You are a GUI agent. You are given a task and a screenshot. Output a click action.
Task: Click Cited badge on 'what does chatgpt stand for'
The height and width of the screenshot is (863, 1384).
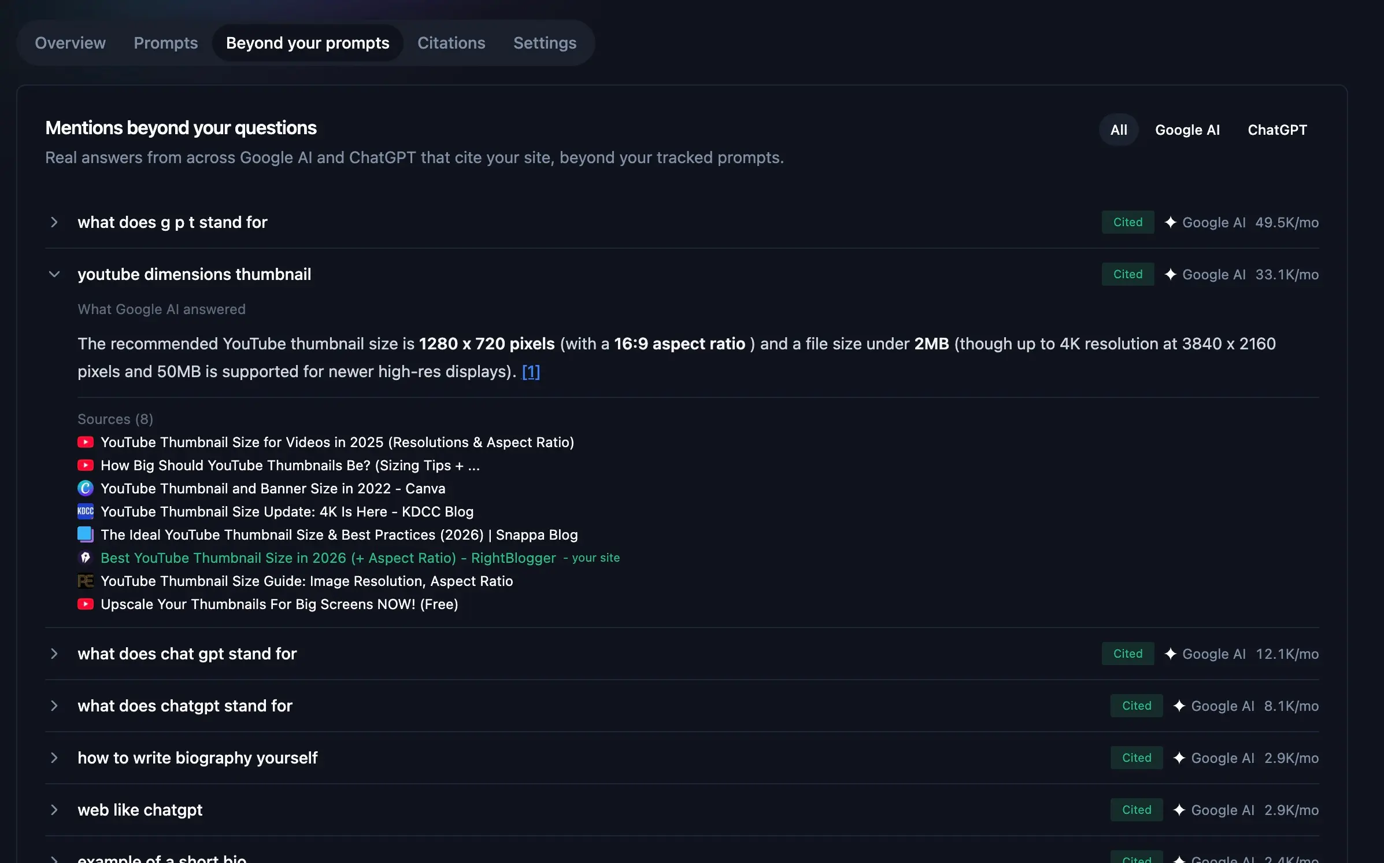click(x=1137, y=706)
